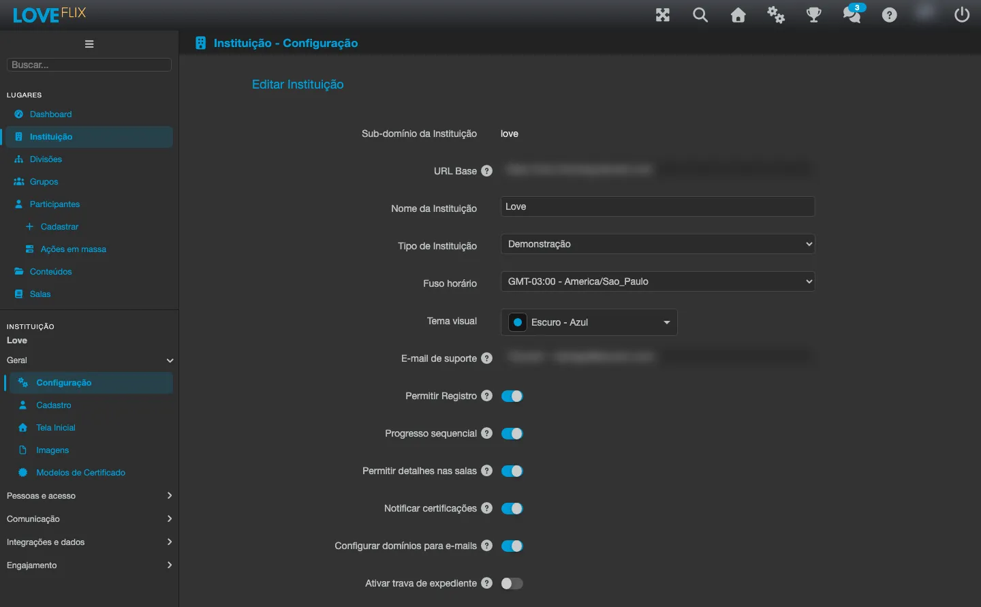Click the sub-domain value 'love'
This screenshot has height=607, width=981.
point(510,134)
